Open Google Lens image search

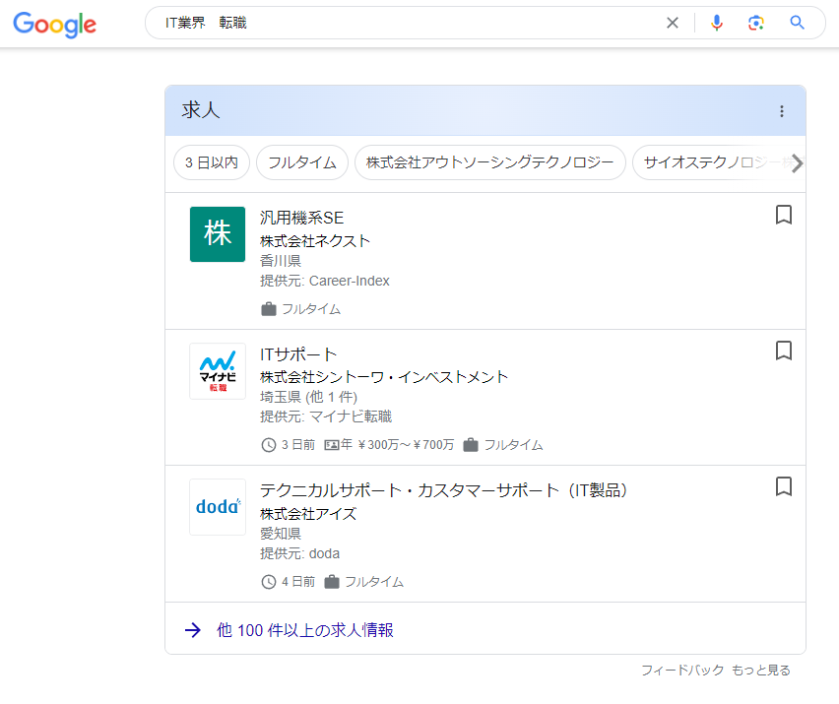(756, 22)
